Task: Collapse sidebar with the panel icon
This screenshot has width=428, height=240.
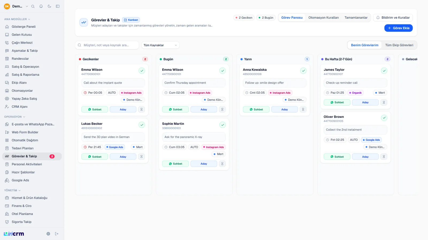Action: [58, 6]
